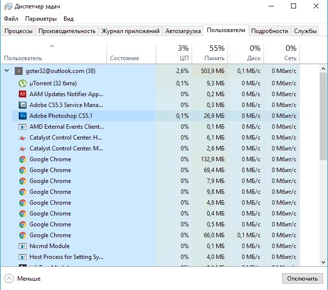Click the scrollbar down arrow
The height and width of the screenshot is (290, 328).
(x=323, y=262)
